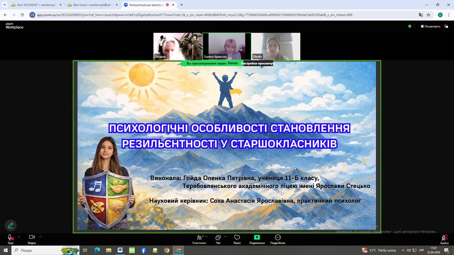Switch the УКР keyboard language

pos(421,250)
